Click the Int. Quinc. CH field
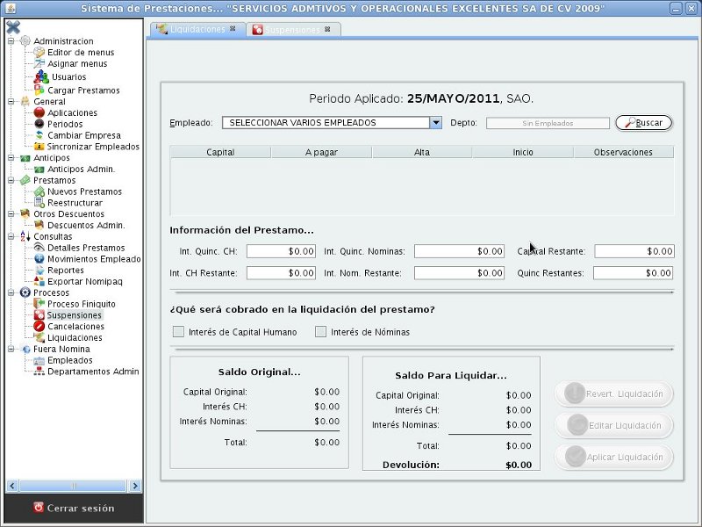 (x=281, y=251)
